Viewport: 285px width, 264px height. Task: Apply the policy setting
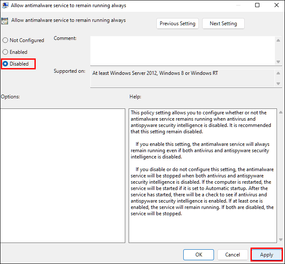pos(267,255)
